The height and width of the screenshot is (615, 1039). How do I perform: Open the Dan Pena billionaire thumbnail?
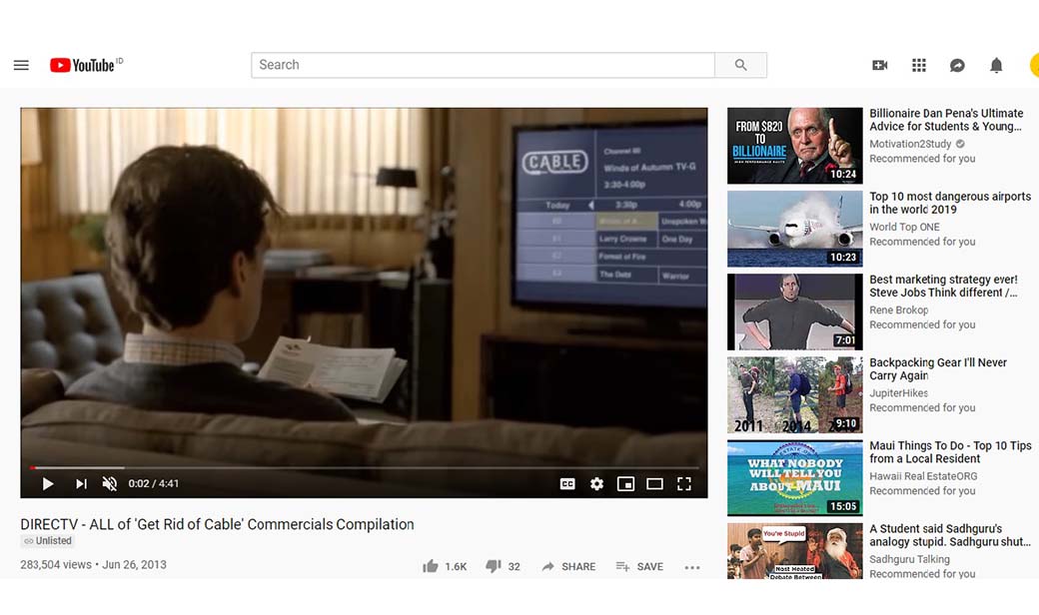click(x=795, y=146)
